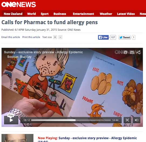Viewport: 146px width, 142px height.
Task: Click the Twitter Tweet button
Action: pos(125,37)
